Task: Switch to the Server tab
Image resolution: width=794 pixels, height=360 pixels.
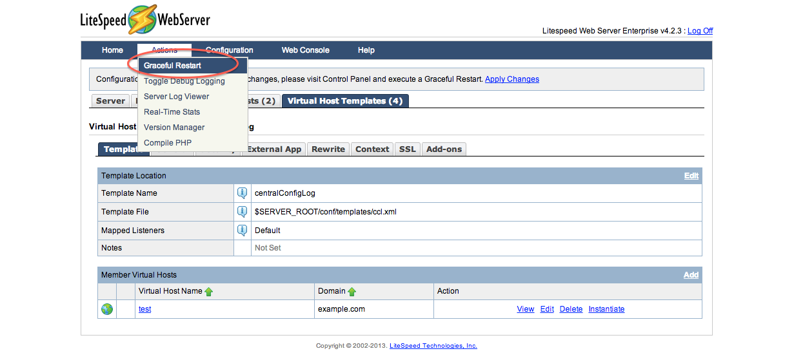Action: click(110, 101)
